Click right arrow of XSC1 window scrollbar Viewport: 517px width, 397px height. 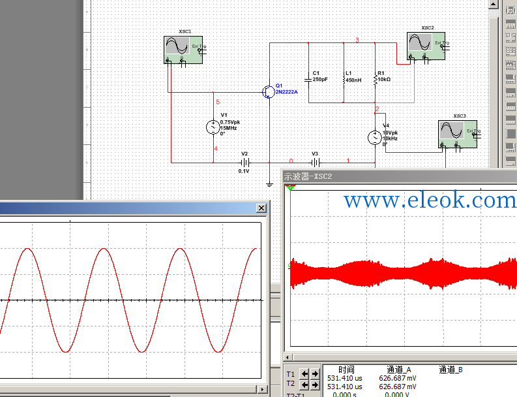262,389
